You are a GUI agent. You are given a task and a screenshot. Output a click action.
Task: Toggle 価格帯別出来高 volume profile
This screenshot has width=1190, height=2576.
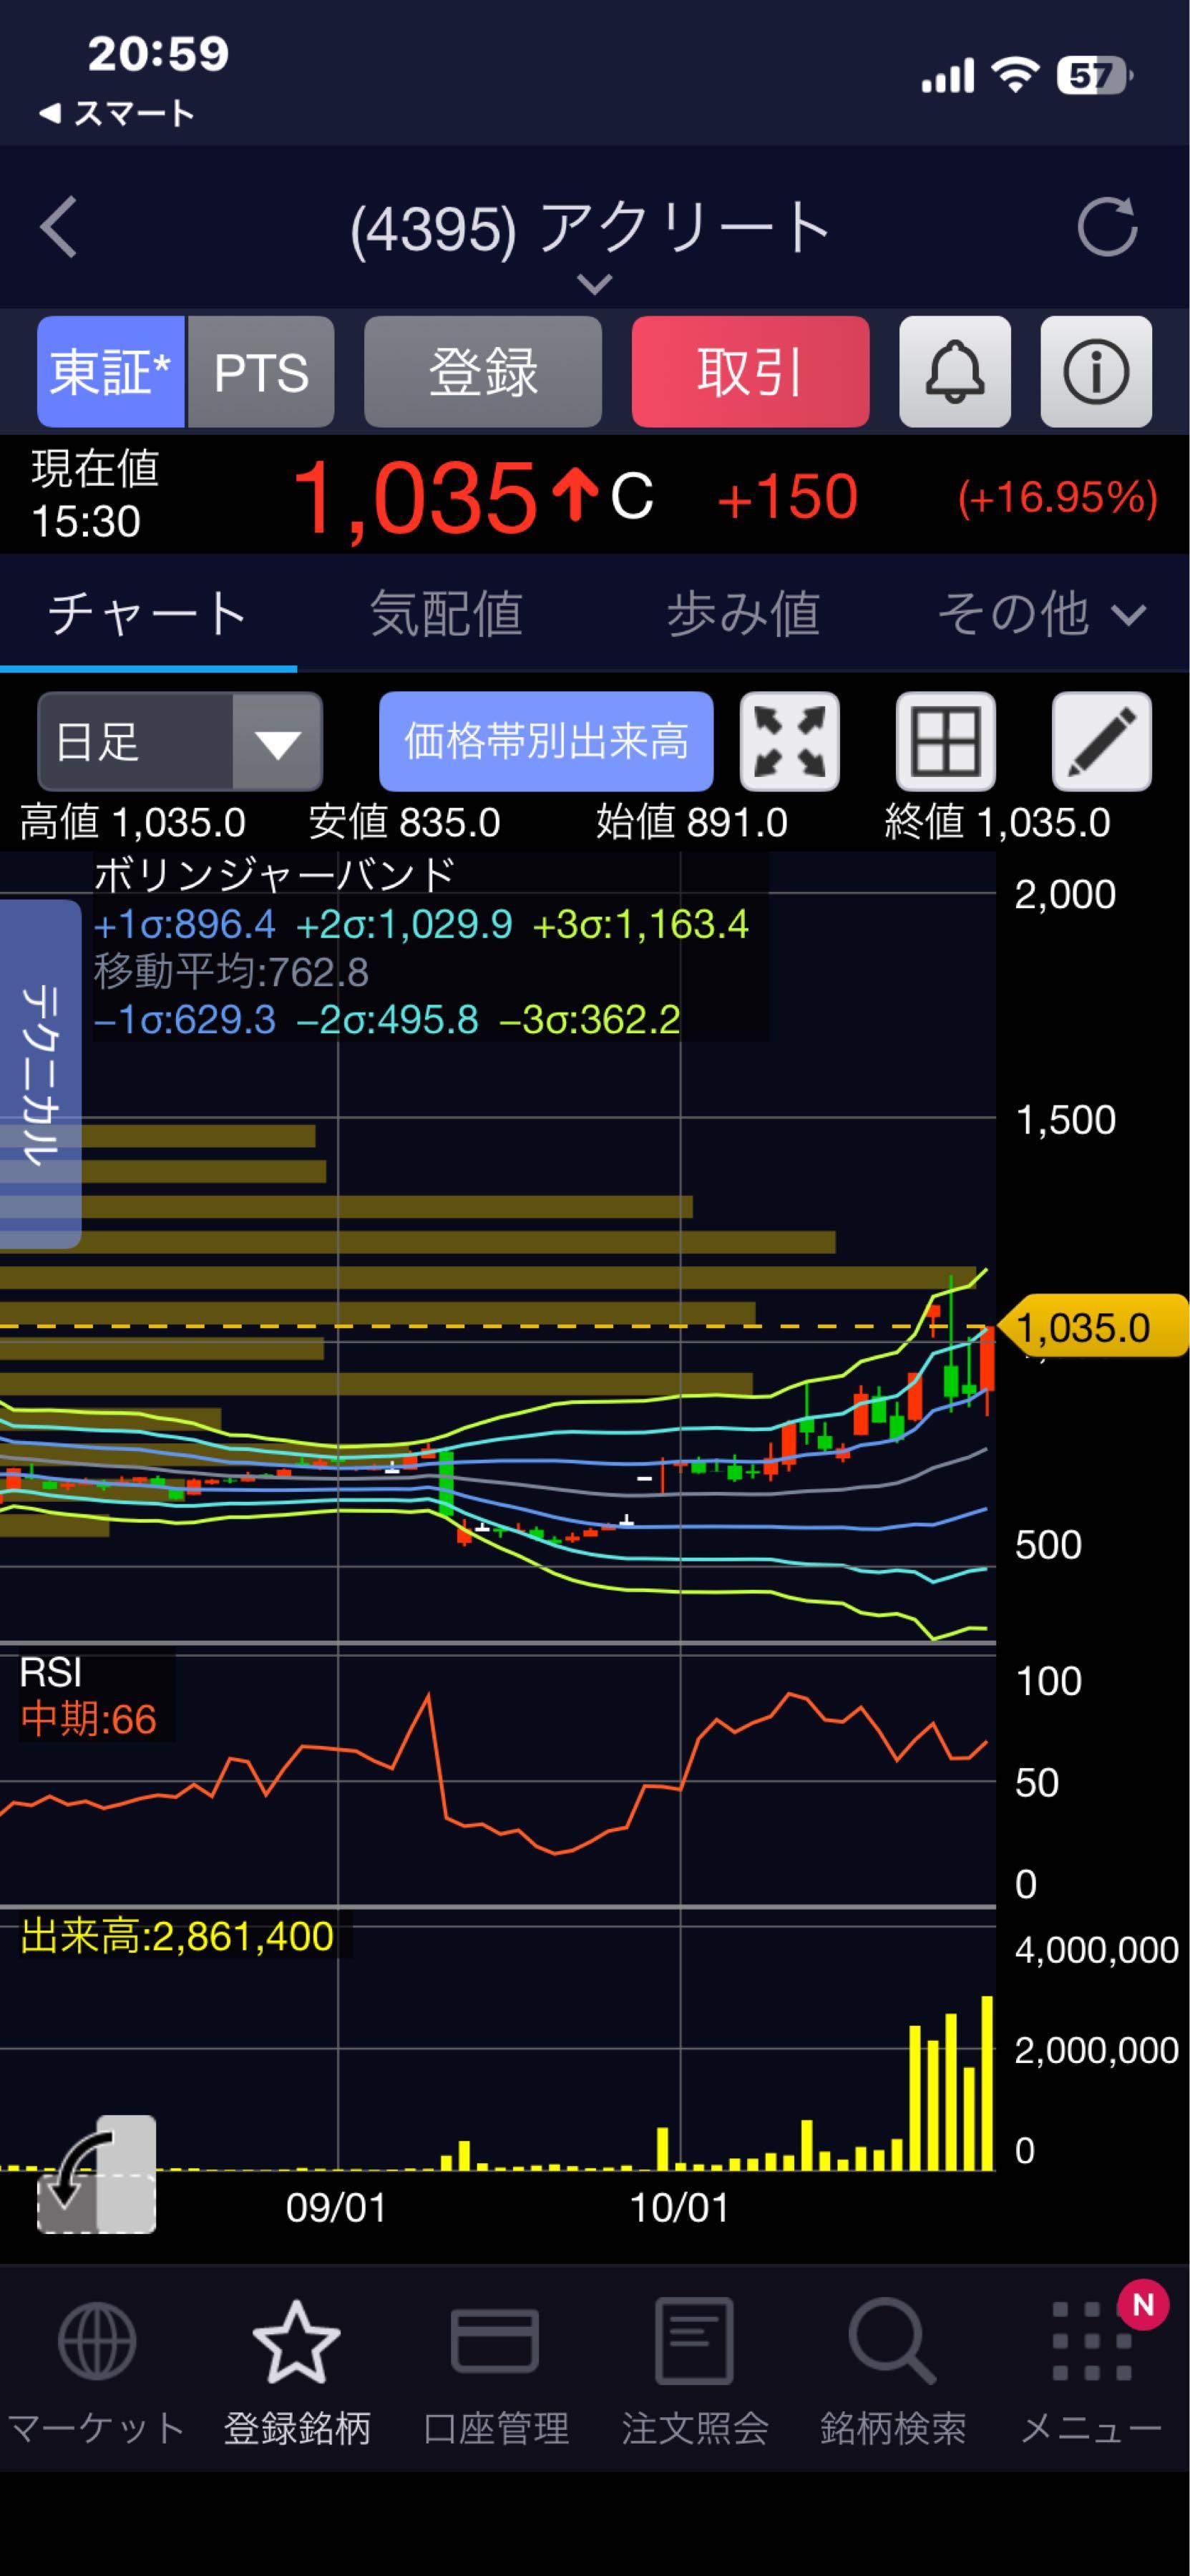[x=546, y=741]
